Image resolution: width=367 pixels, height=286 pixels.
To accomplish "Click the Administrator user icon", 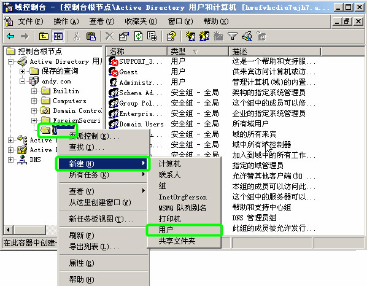I will tap(114, 82).
